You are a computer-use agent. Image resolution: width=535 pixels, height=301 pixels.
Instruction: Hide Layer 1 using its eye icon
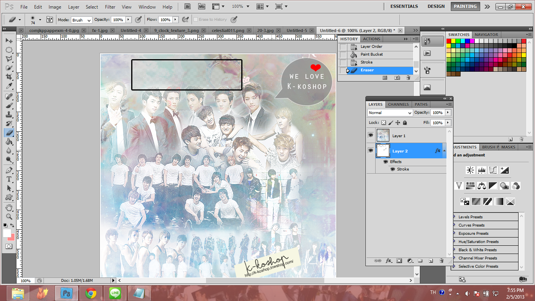tap(371, 135)
